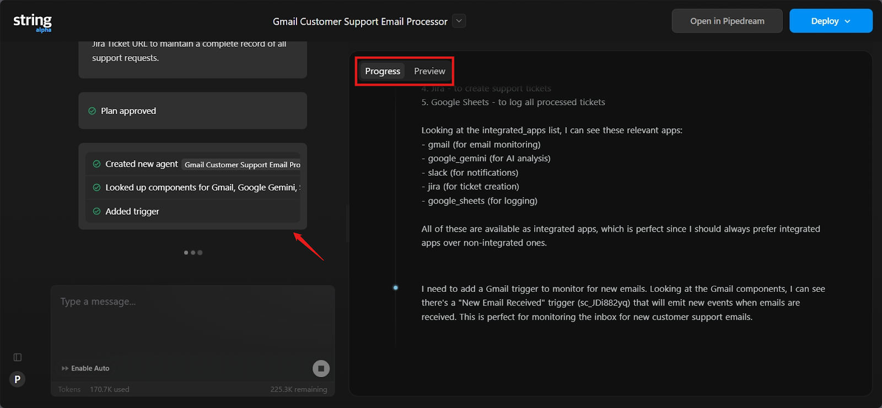
Task: Click '5. Google Sheets - to log all processed tickets'
Action: click(513, 102)
